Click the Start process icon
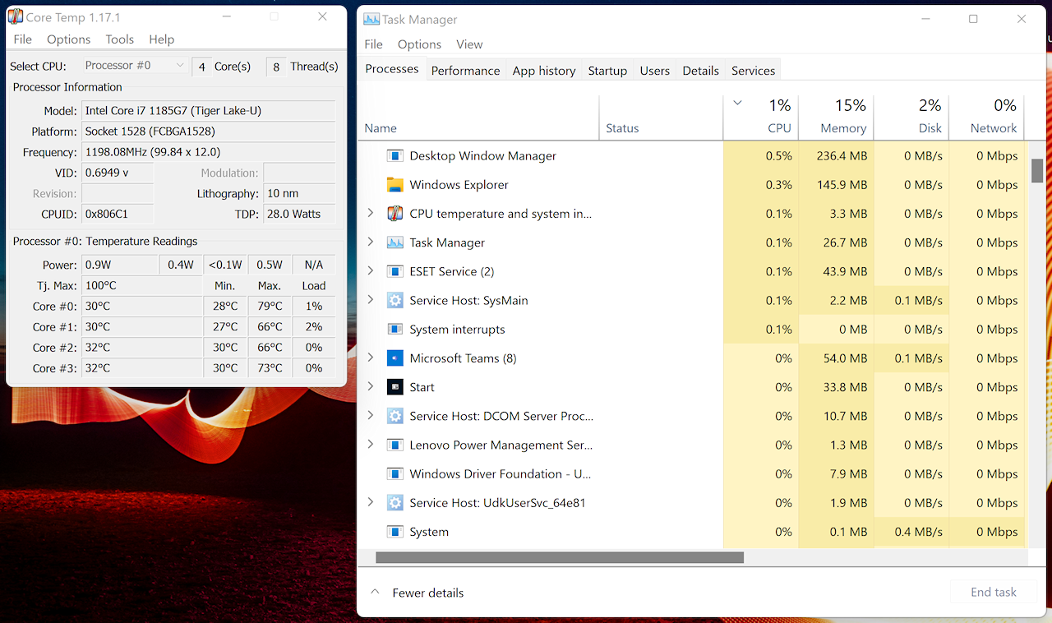This screenshot has height=623, width=1052. (395, 387)
